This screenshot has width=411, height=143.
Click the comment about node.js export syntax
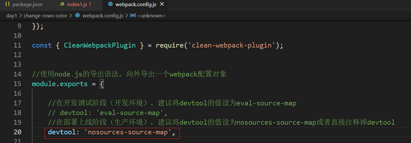pos(129,74)
